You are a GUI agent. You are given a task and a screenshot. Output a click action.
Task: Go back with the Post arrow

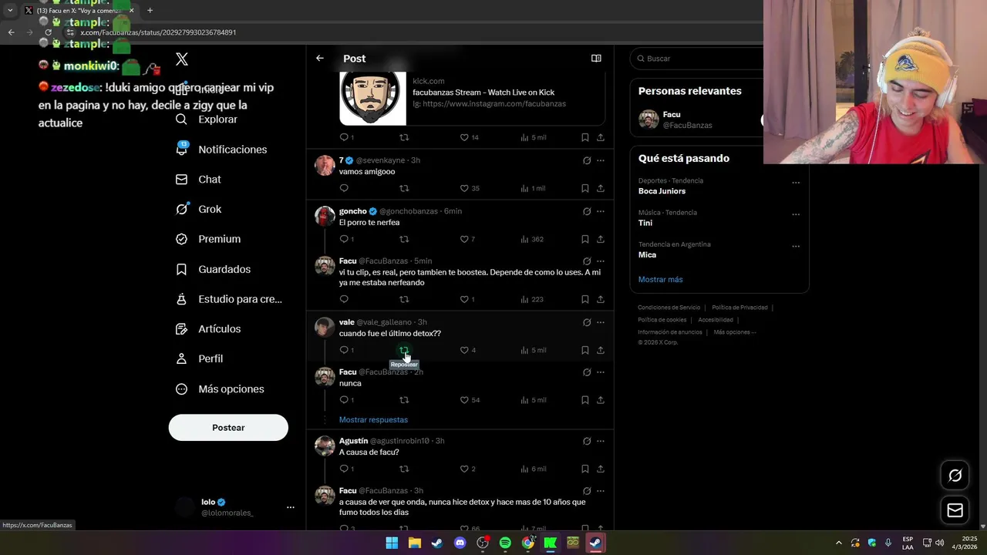click(320, 59)
